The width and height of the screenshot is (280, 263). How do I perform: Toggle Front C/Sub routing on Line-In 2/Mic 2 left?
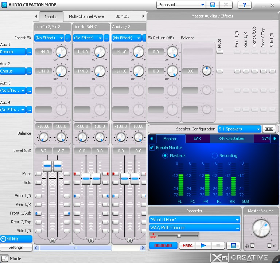(38, 213)
